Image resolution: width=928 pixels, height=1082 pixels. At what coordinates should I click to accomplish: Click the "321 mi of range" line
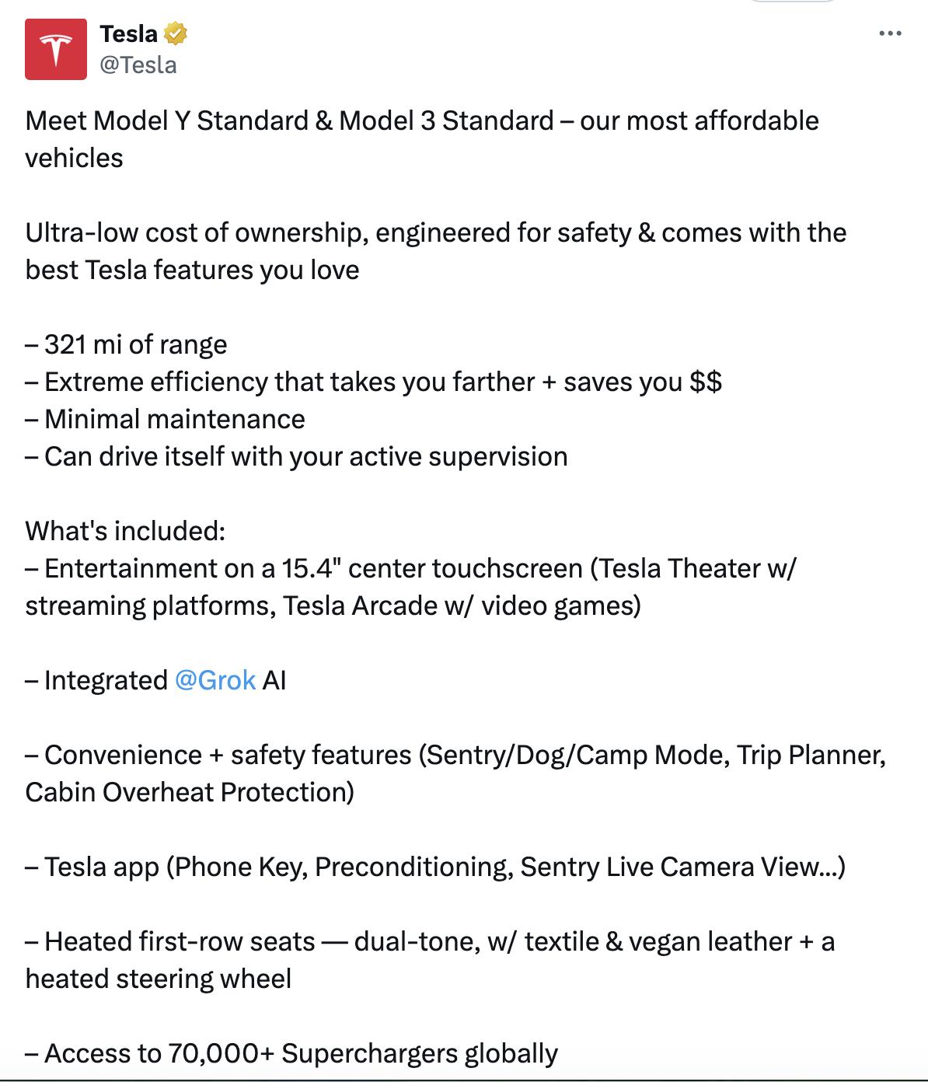click(x=136, y=344)
